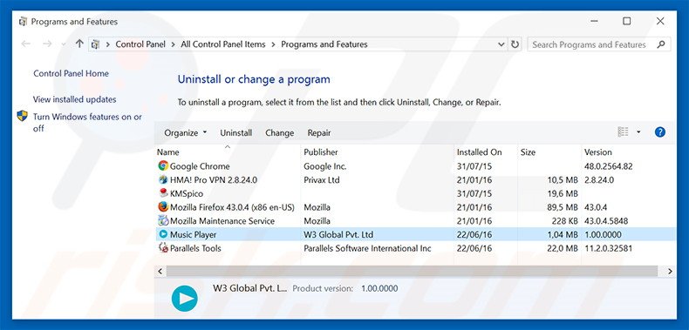Click product version 1.00.0000 in details pane
689x330 pixels.
click(379, 289)
